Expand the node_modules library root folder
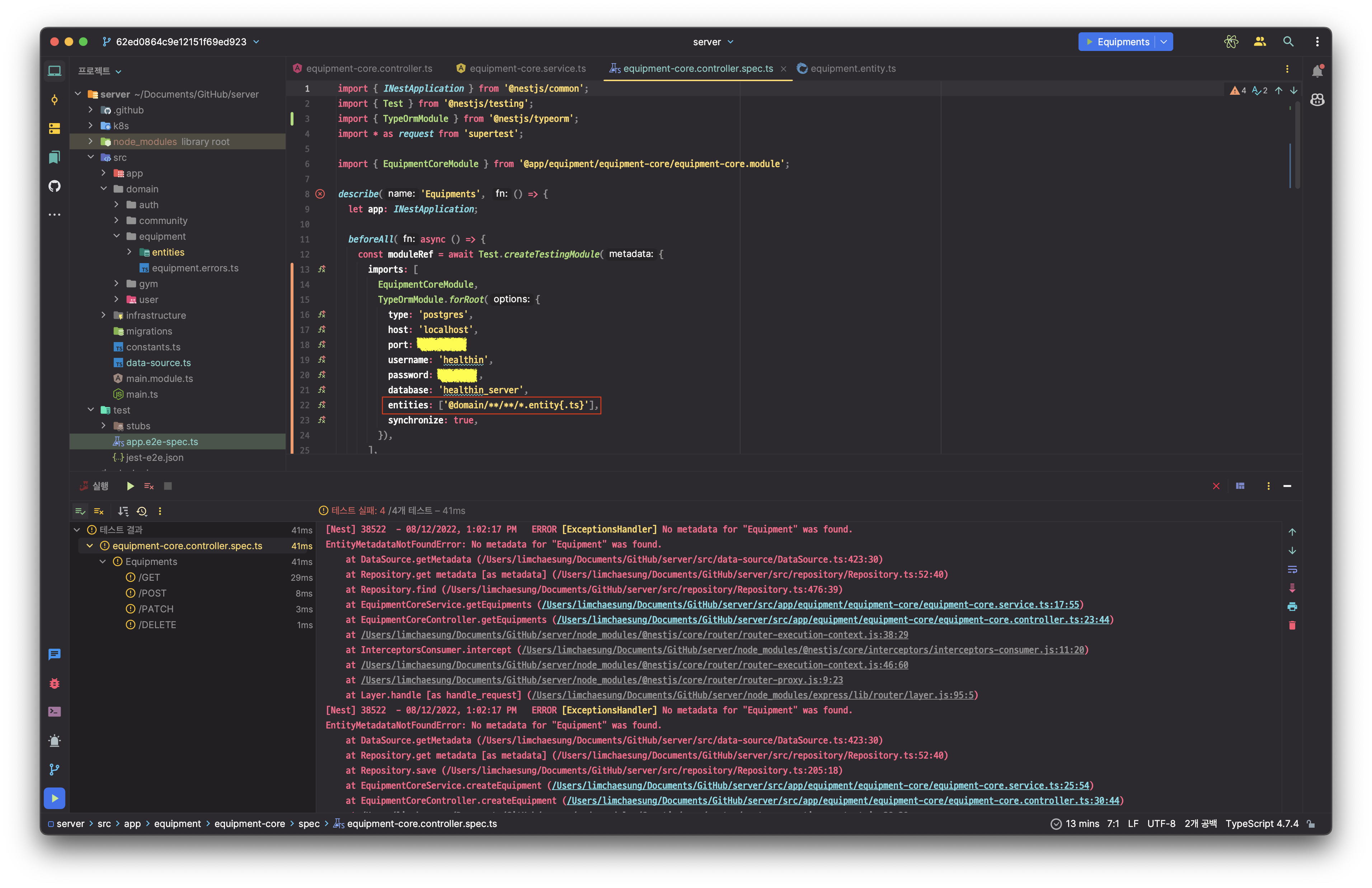Screen dimensions: 1372x888 click(90, 141)
